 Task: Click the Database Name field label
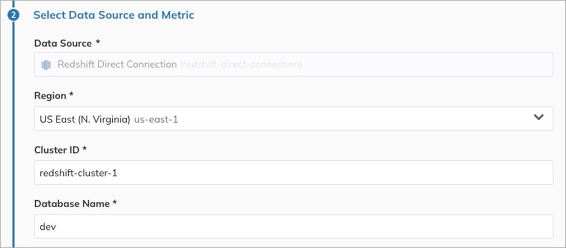pos(72,202)
